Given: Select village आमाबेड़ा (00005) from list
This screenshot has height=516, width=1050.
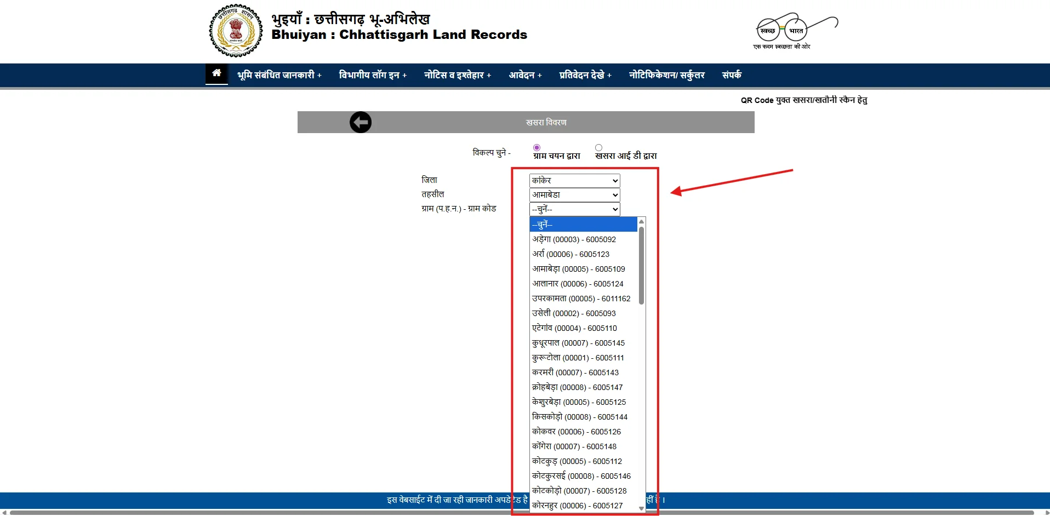Looking at the screenshot, I should 578,268.
